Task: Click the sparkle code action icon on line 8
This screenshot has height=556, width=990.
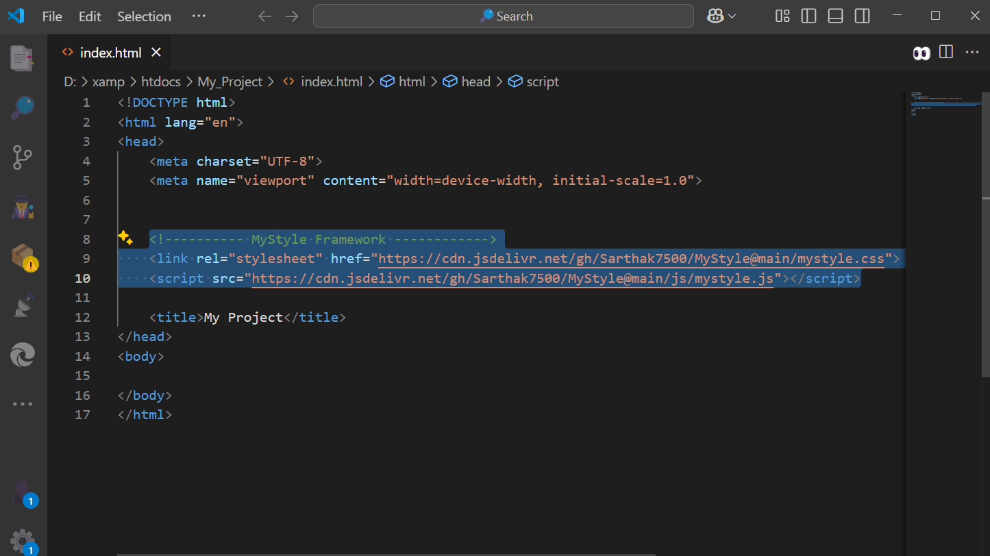Action: [x=125, y=238]
